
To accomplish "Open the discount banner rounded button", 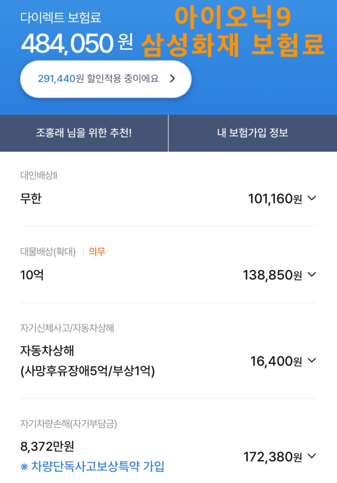I will point(106,79).
